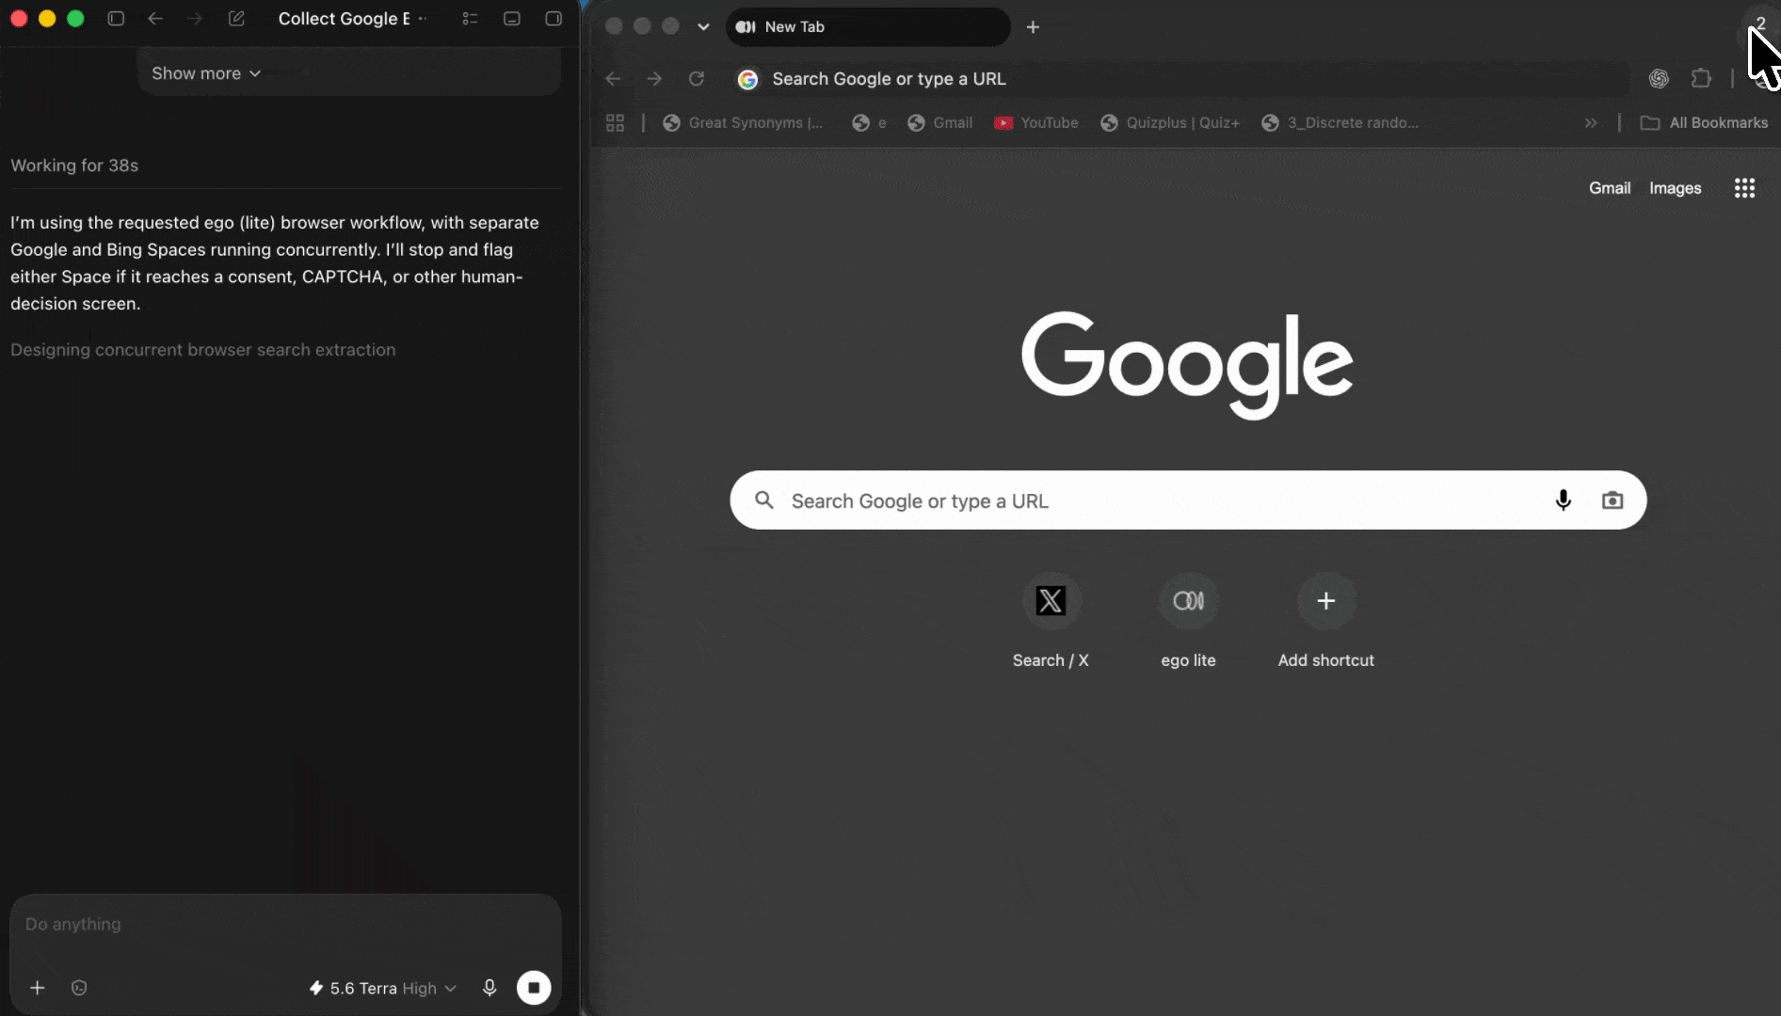Show more bookmarks with double chevron
Viewport: 1781px width, 1016px height.
coord(1591,123)
